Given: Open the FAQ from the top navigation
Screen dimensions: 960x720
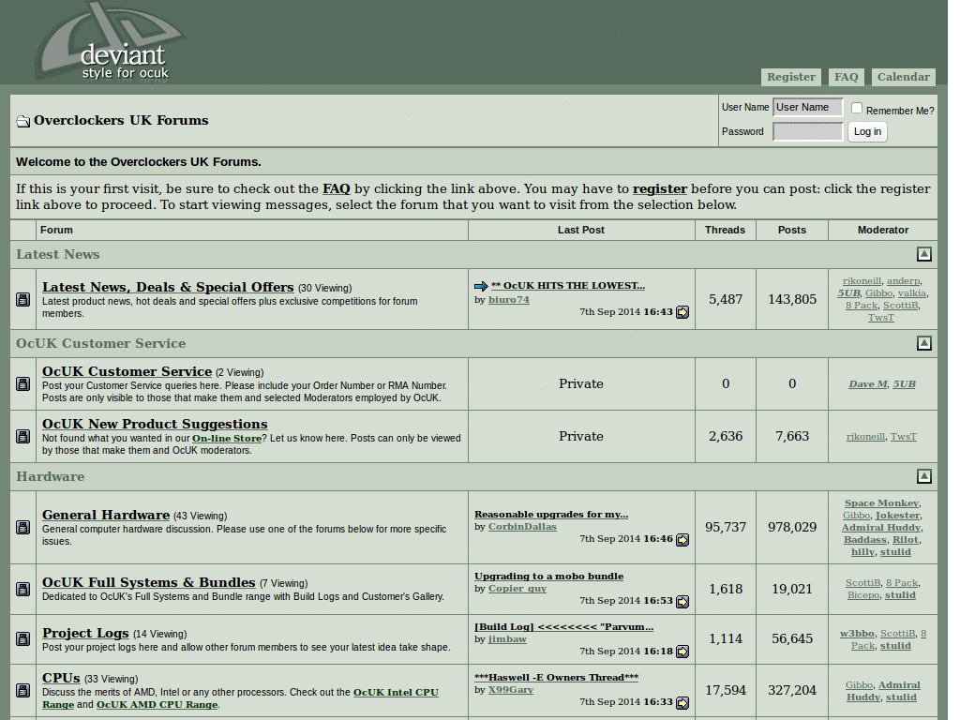Looking at the screenshot, I should [x=846, y=76].
